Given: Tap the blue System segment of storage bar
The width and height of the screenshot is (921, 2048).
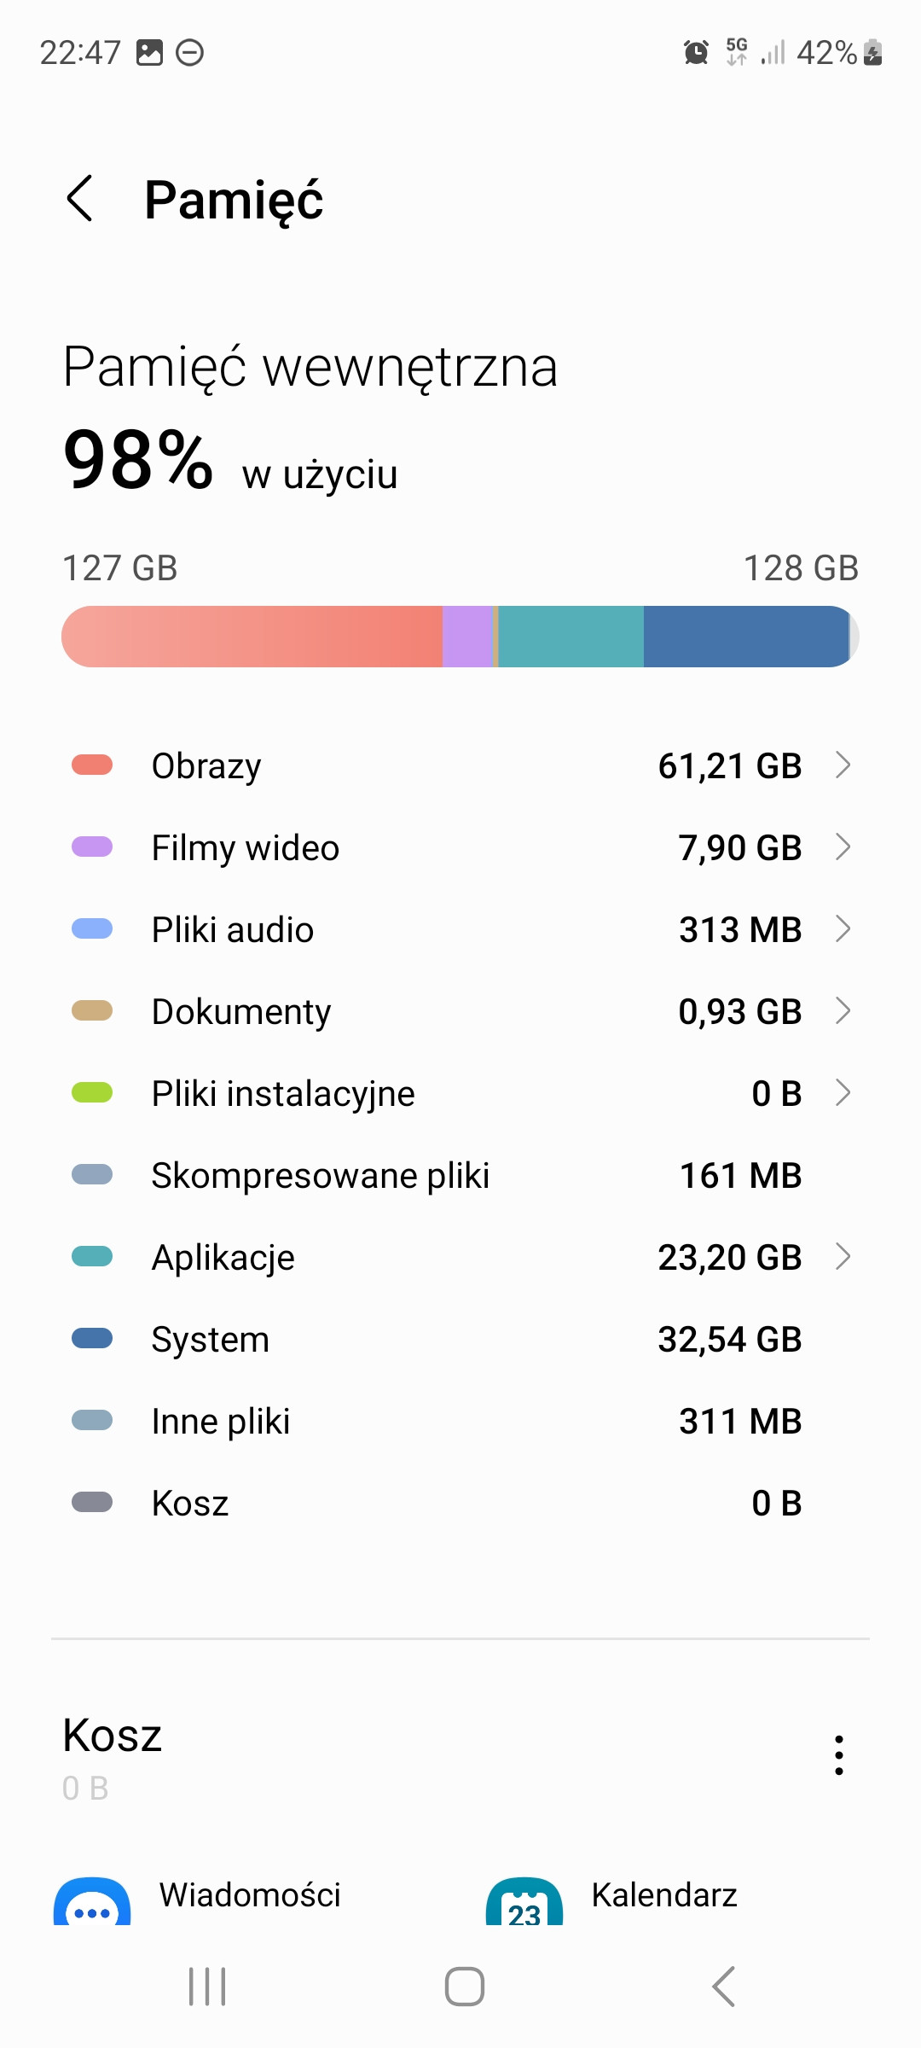Looking at the screenshot, I should 744,637.
